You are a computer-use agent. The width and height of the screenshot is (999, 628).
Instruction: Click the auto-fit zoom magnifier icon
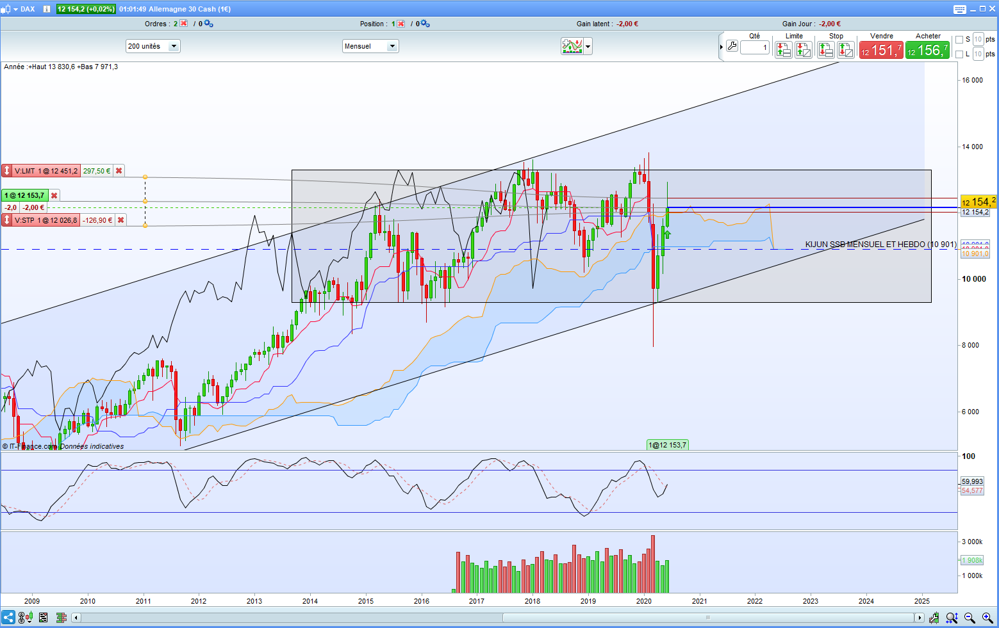(952, 618)
